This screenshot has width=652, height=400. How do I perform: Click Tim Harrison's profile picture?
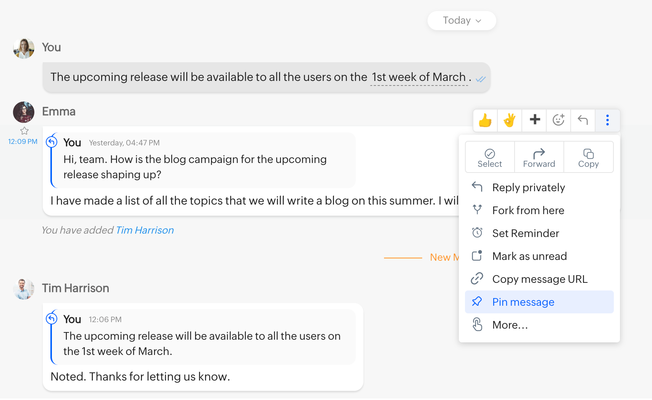[24, 289]
